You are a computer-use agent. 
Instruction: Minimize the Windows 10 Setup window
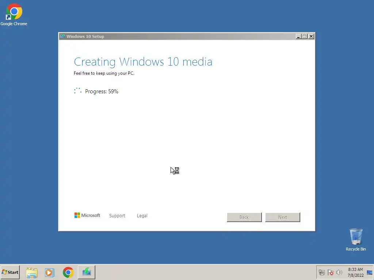pyautogui.click(x=298, y=36)
